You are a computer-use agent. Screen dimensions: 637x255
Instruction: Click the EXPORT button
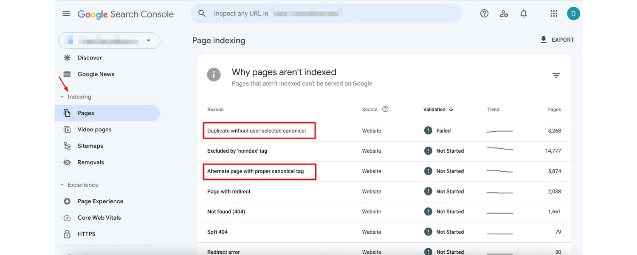tap(558, 40)
